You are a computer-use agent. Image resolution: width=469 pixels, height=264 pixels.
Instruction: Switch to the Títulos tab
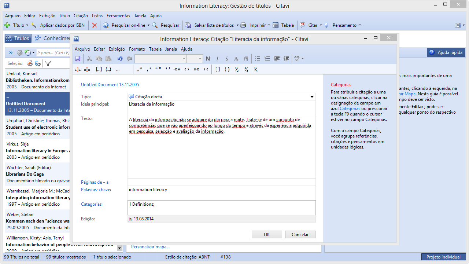[18, 38]
